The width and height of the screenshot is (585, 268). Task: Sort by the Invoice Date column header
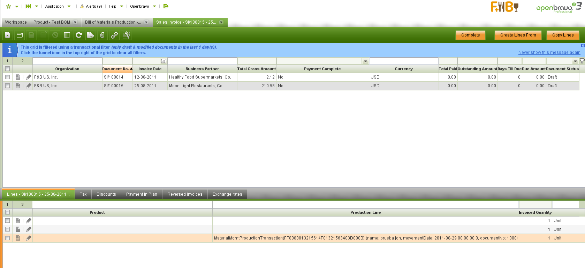[x=150, y=69]
